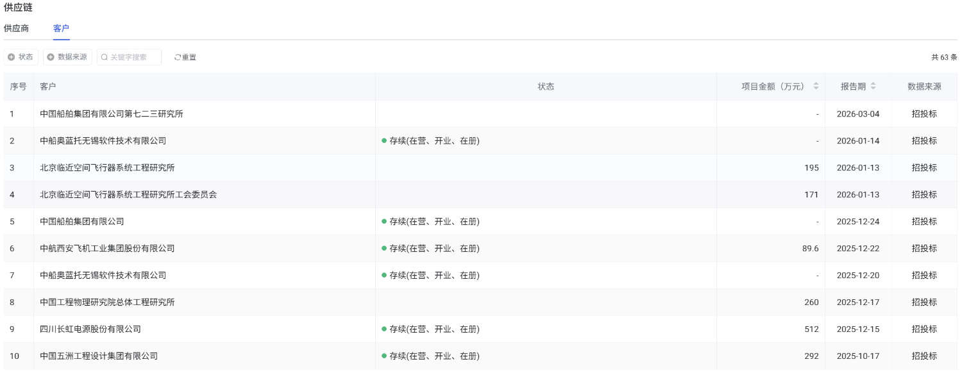
Task: Click status 存续 for 四川长虹电源
Action: 430,329
